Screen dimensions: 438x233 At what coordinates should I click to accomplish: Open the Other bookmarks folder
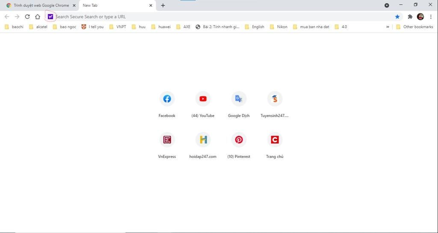414,27
